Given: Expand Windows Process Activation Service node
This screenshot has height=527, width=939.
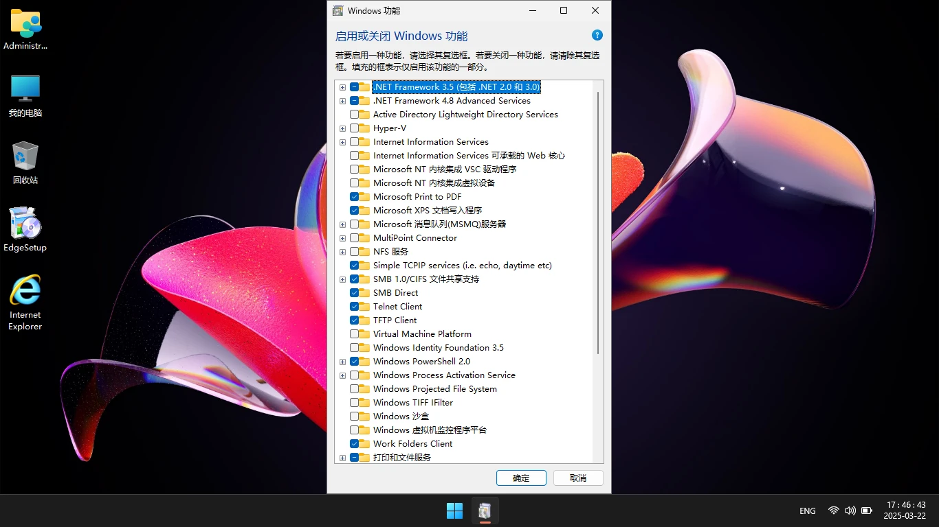Looking at the screenshot, I should click(342, 375).
